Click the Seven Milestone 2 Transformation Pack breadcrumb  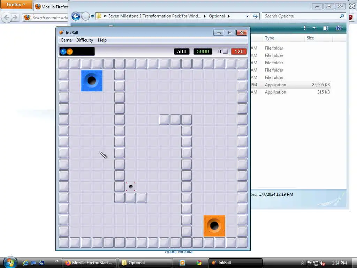tap(154, 16)
